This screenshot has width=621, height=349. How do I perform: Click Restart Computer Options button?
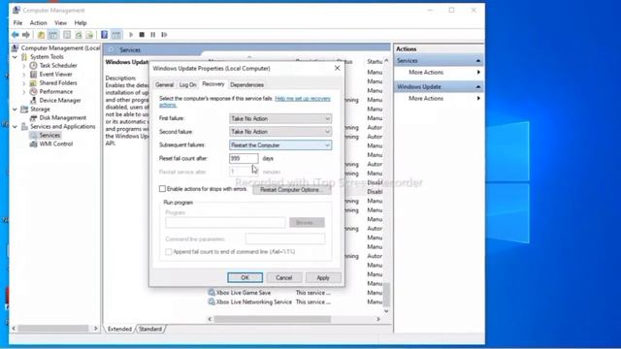point(292,190)
